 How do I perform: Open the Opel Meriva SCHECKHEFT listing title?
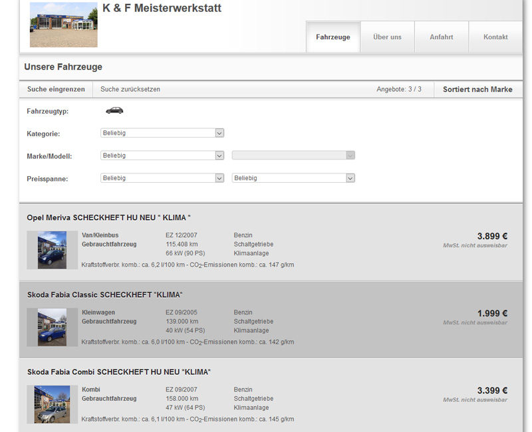click(x=108, y=218)
